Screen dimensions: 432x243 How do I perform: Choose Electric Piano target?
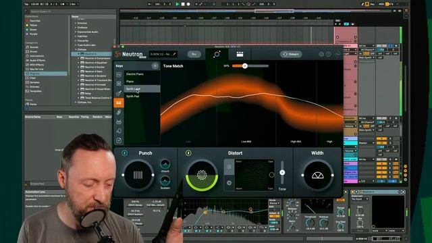[x=142, y=74]
